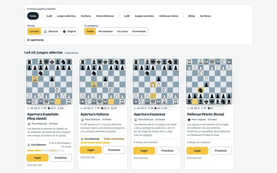Open the Apertura Escocesa title
This screenshot has width=277, height=173.
tap(150, 114)
